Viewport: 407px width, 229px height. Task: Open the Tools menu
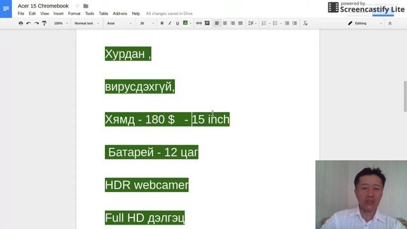point(90,13)
